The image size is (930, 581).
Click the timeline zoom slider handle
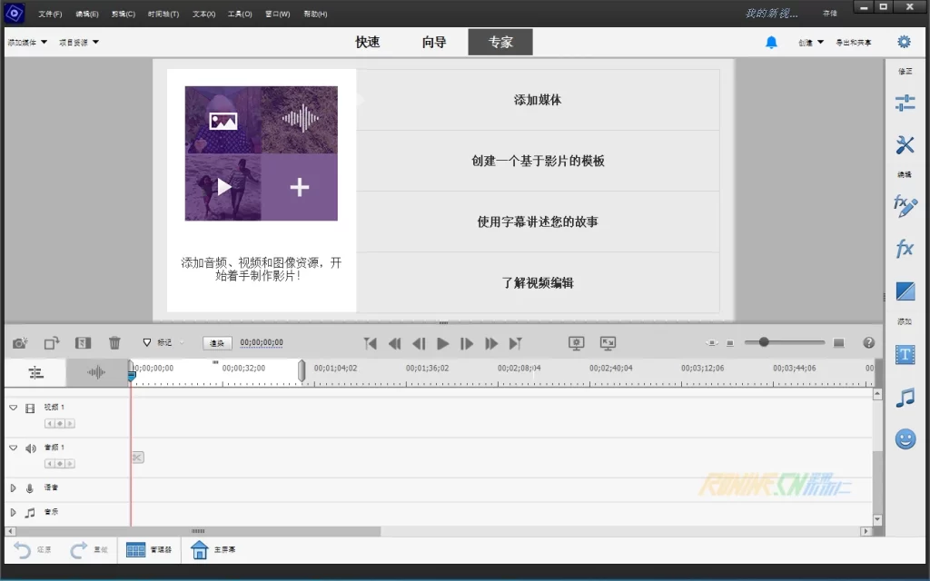764,342
